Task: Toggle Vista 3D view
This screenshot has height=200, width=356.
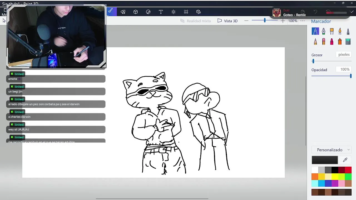Action: (228, 21)
